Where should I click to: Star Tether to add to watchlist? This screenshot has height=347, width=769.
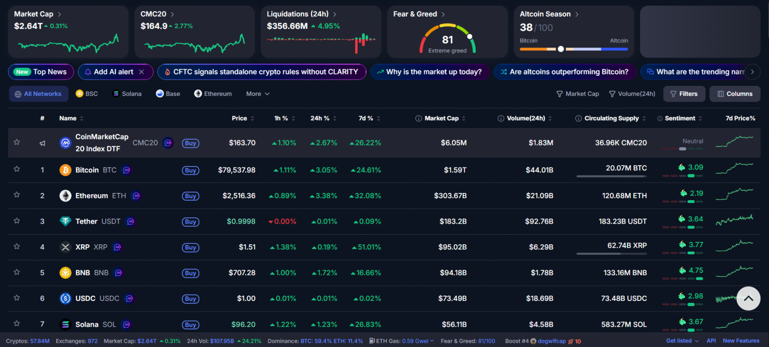click(x=17, y=221)
